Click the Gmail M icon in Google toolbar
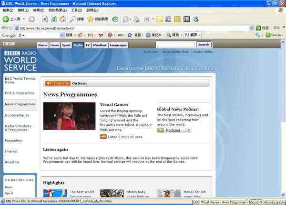286x205 pixels. click(90, 35)
